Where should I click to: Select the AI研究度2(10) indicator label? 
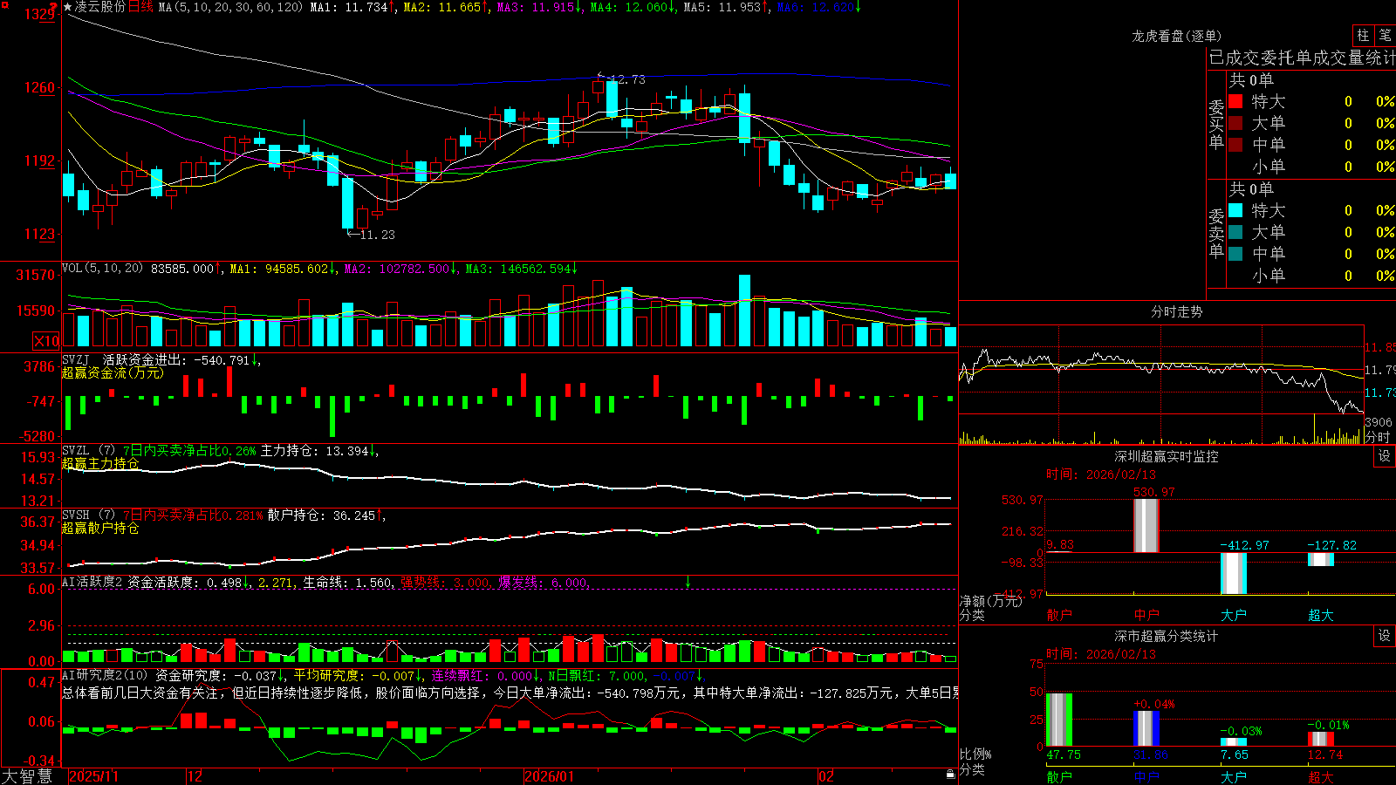[105, 675]
